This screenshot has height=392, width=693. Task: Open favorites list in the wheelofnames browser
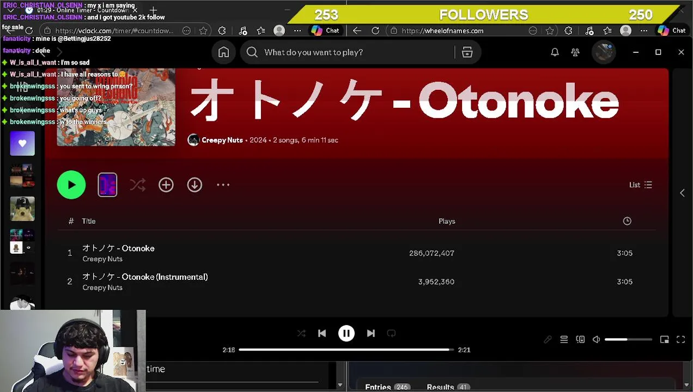pyautogui.click(x=607, y=31)
